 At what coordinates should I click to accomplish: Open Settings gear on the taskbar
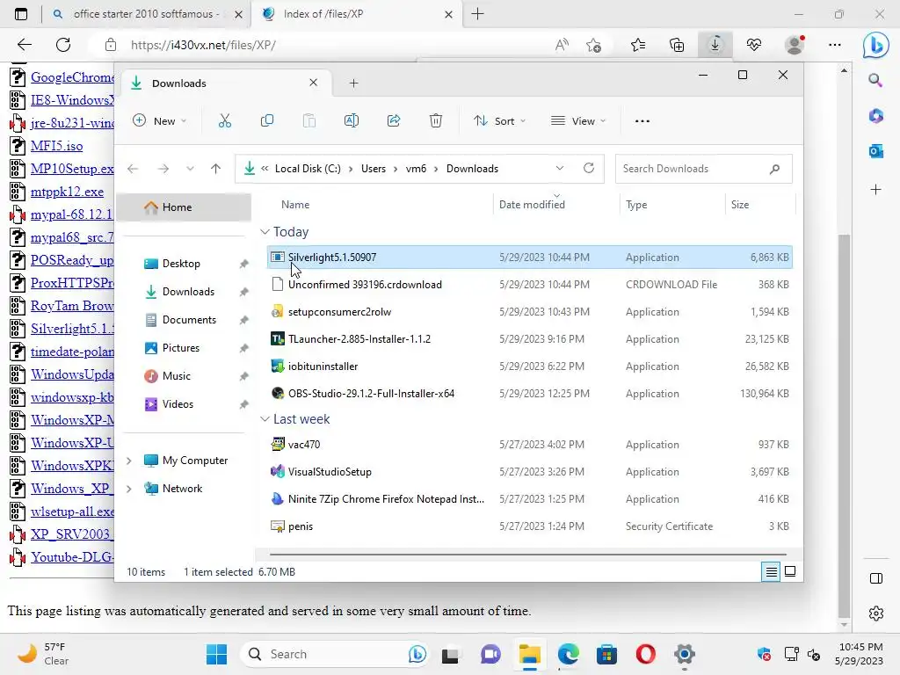click(685, 654)
